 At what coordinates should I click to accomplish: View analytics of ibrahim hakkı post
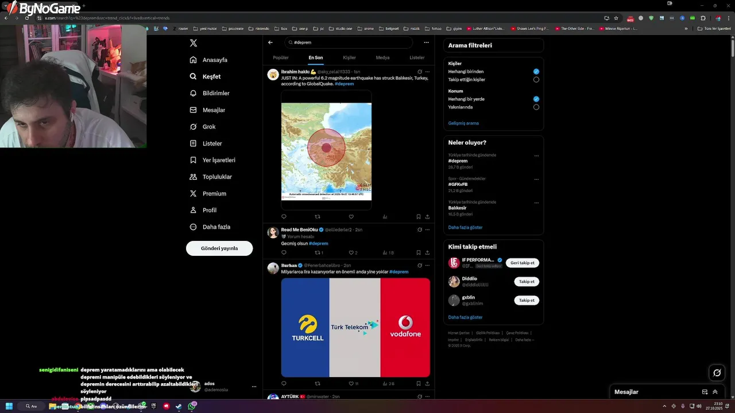[385, 217]
